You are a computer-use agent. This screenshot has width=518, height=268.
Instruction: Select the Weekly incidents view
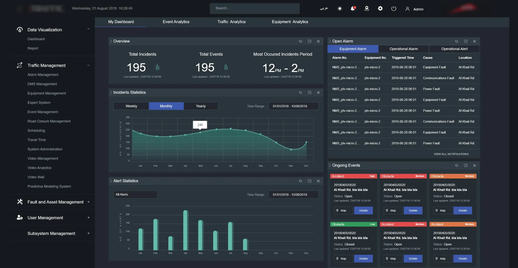pyautogui.click(x=131, y=106)
